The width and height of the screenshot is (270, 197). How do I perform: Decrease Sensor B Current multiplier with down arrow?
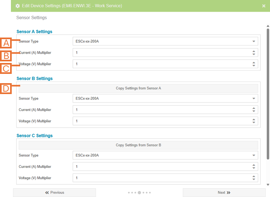pyautogui.click(x=254, y=111)
